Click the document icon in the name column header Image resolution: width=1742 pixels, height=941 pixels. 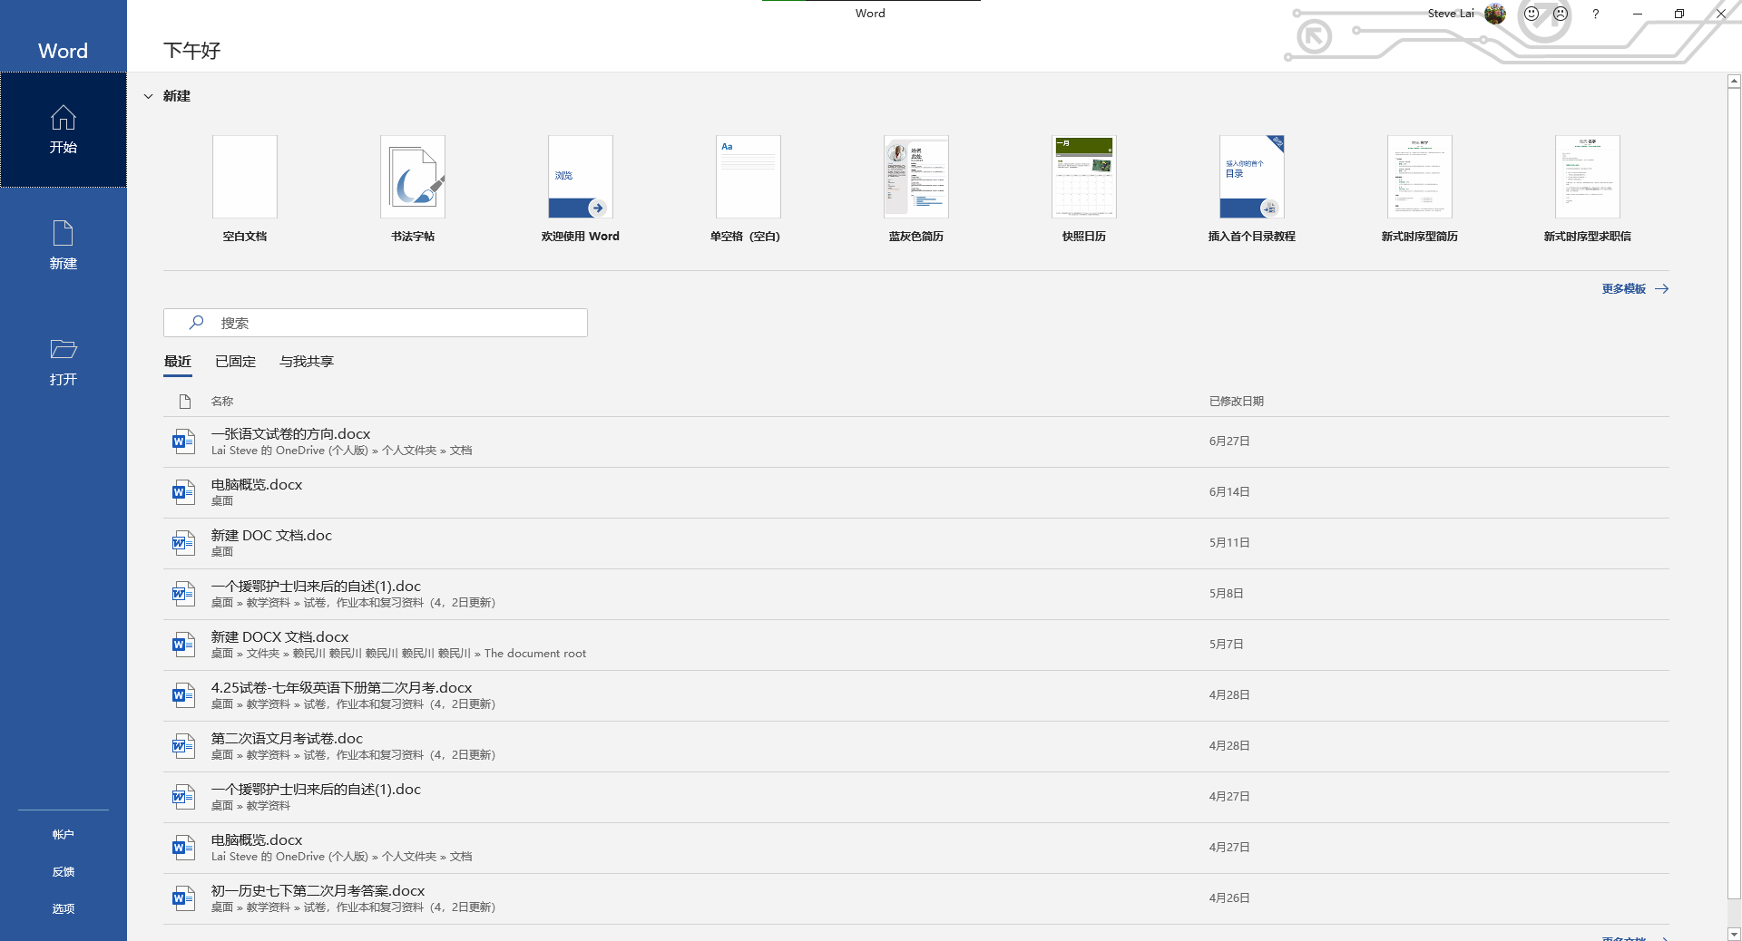point(185,402)
